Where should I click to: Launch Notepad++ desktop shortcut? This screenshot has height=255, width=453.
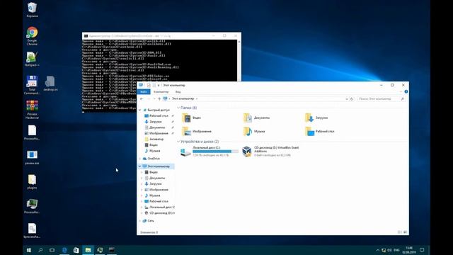(32, 59)
